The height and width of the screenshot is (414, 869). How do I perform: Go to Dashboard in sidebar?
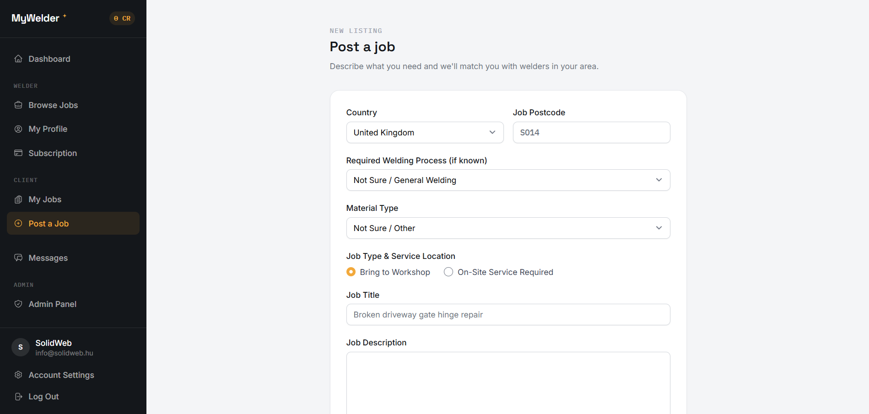coord(73,59)
